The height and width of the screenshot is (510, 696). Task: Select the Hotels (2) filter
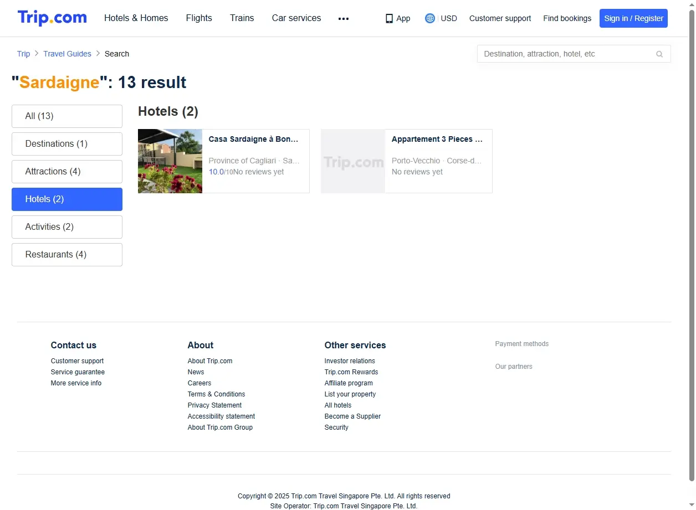[67, 199]
